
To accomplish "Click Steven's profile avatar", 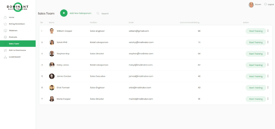I will (251, 5).
